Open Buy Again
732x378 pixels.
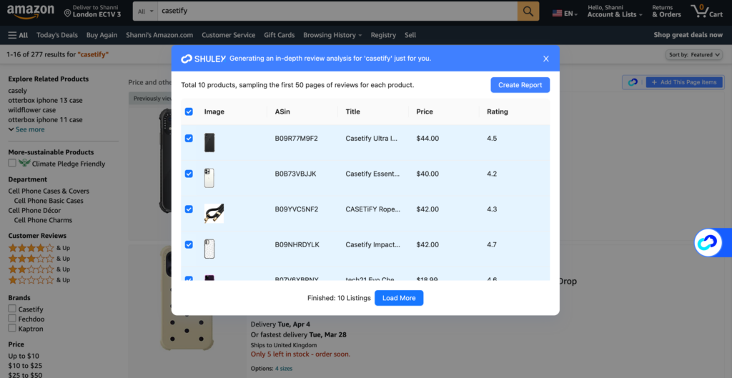102,35
